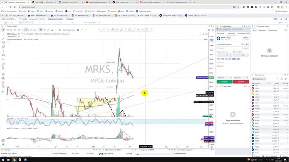
Task: Switch to first browser tab
Action: point(17,2)
